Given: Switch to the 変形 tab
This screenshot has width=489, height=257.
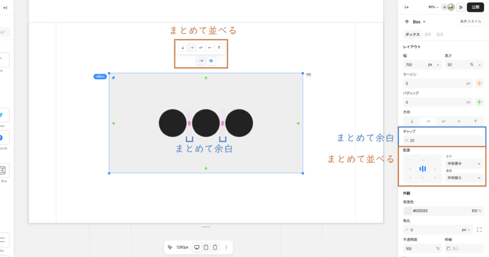Looking at the screenshot, I should pyautogui.click(x=428, y=34).
